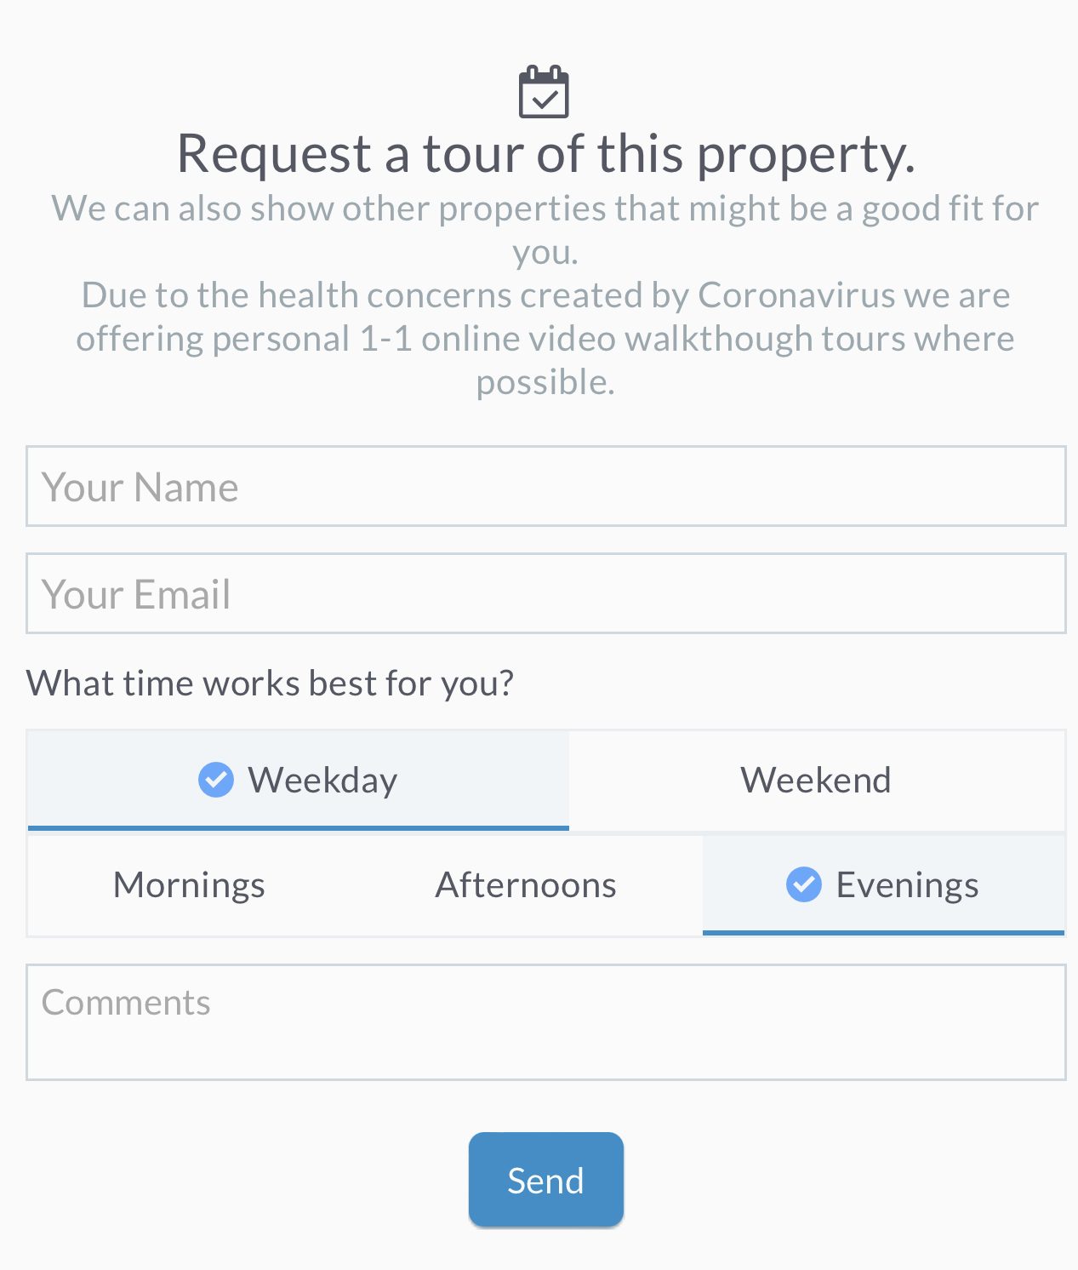The height and width of the screenshot is (1270, 1078).
Task: Click the blue underline beneath Evenings
Action: pos(883,933)
